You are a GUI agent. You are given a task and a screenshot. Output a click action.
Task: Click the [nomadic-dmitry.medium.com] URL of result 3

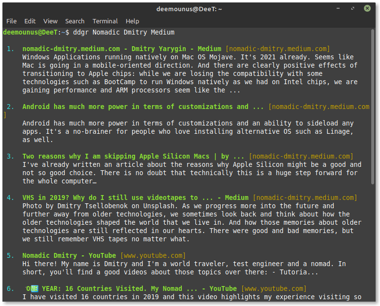(x=301, y=156)
